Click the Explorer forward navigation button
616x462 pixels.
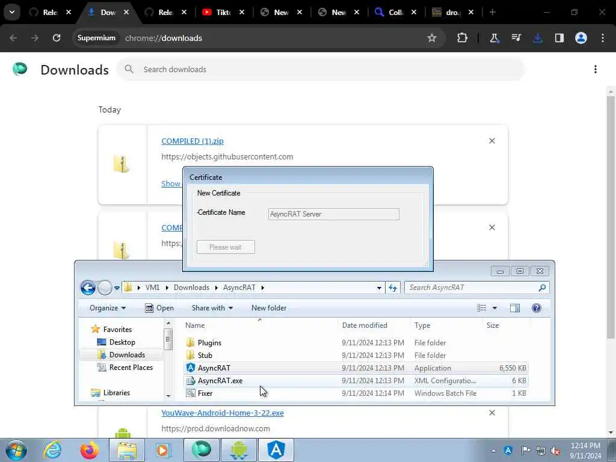105,288
